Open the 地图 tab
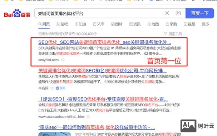217x136 pixels. point(153,24)
